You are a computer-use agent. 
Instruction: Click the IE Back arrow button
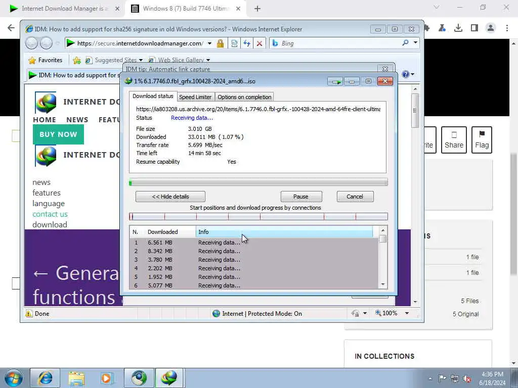(32, 43)
